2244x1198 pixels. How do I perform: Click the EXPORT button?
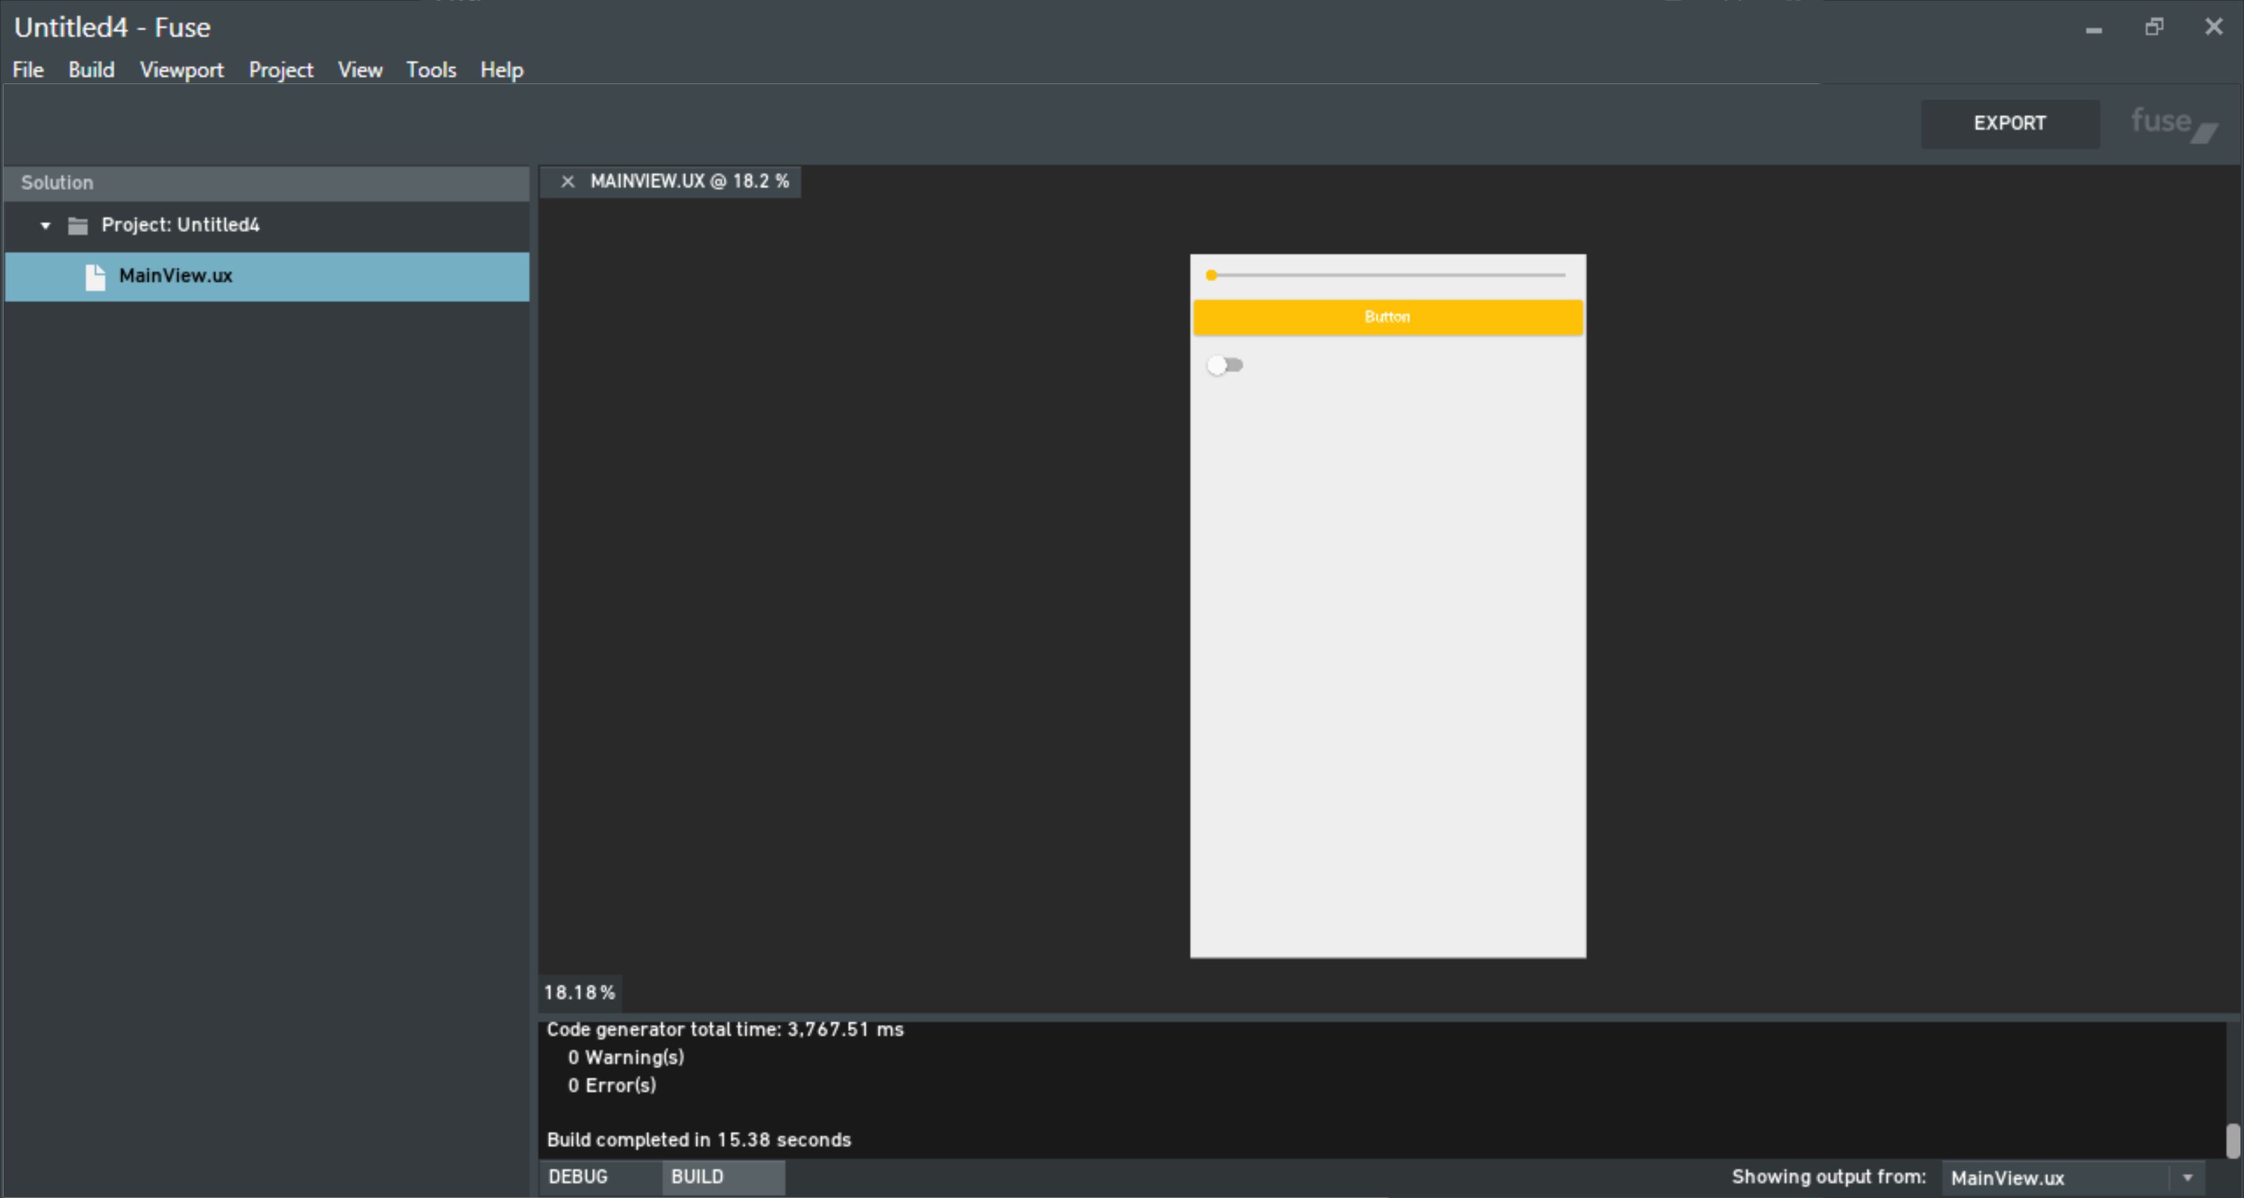tap(2009, 123)
